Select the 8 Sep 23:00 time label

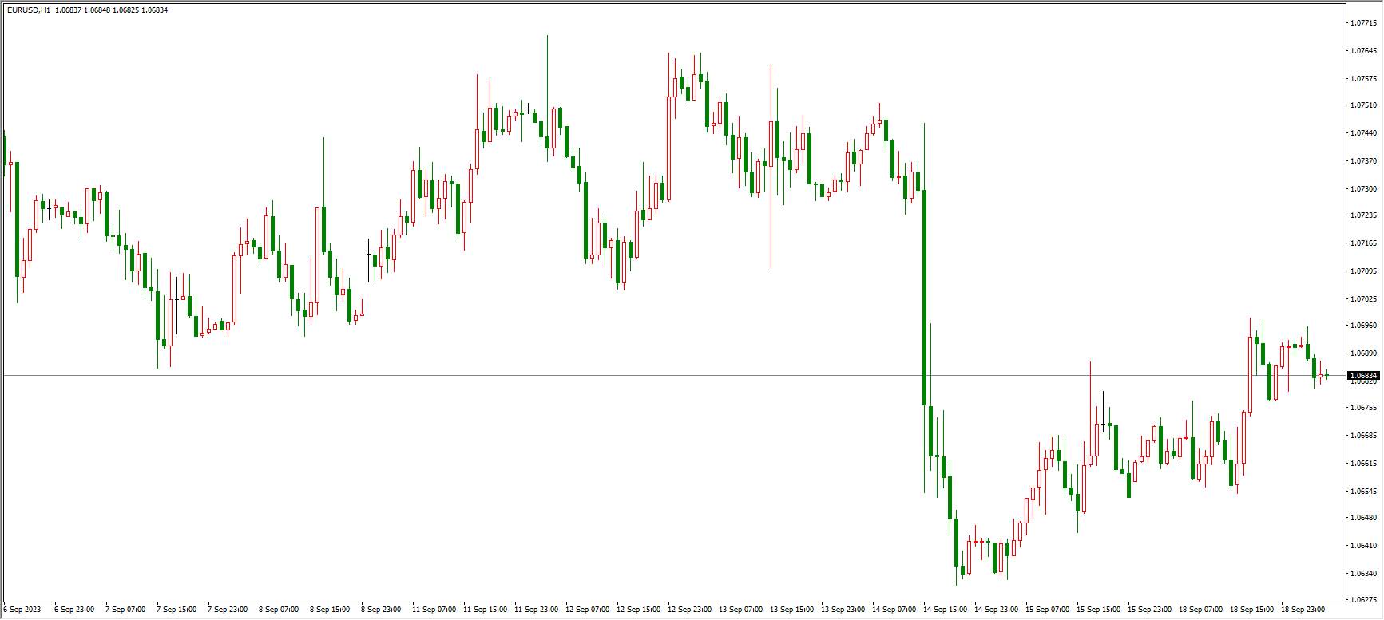pyautogui.click(x=381, y=610)
